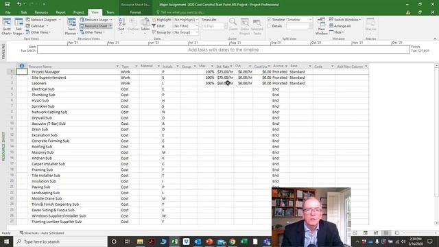Check the Details checkbox

[x=269, y=26]
